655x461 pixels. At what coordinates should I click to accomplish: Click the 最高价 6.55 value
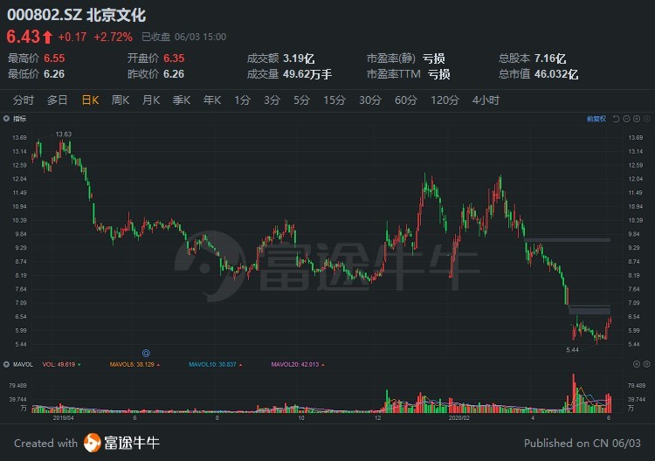point(54,58)
